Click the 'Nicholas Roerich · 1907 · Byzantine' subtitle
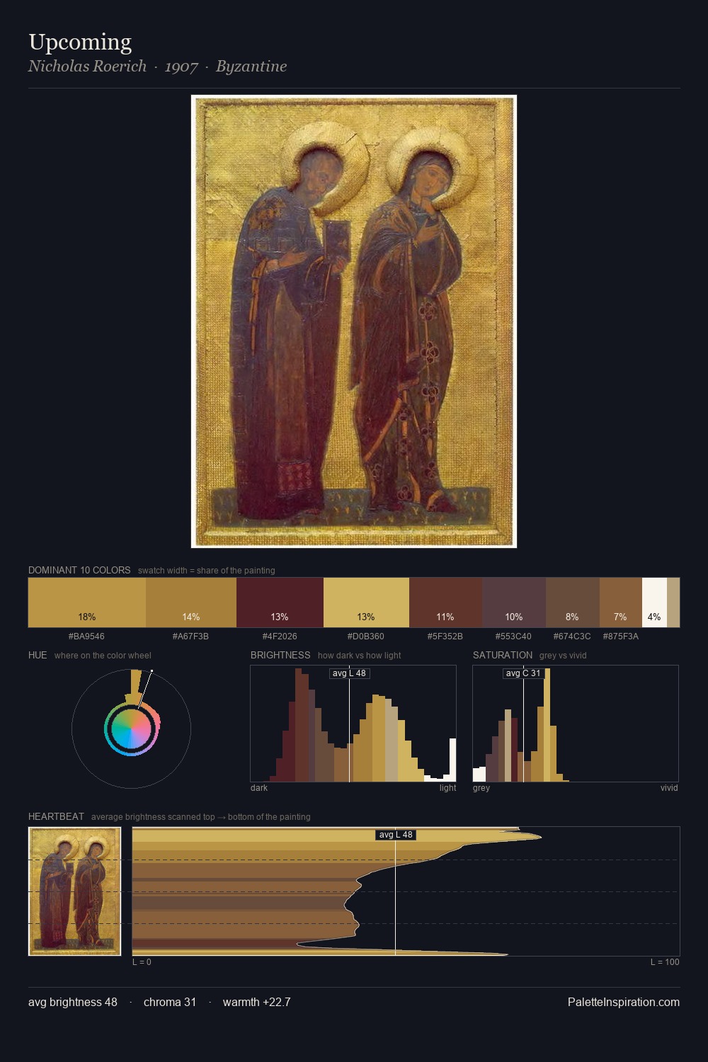 pos(158,67)
